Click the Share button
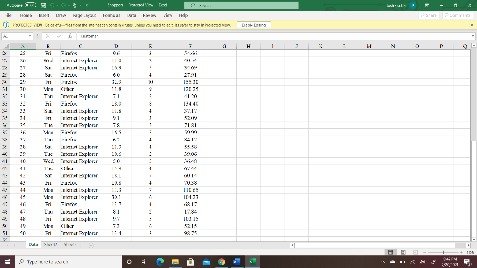Viewport: 477px width, 268px height. (x=428, y=15)
